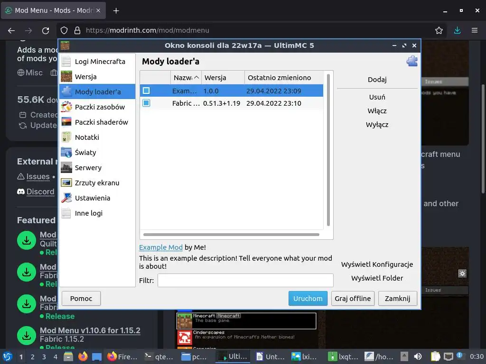Switch to qterminal taskbar entry
This screenshot has height=364, width=486.
click(x=159, y=356)
